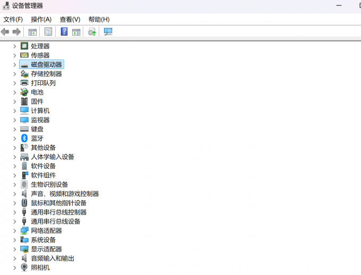This screenshot has height=275, width=361.
Task: Click the 存储控制器 storage controller icon
Action: pyautogui.click(x=24, y=74)
